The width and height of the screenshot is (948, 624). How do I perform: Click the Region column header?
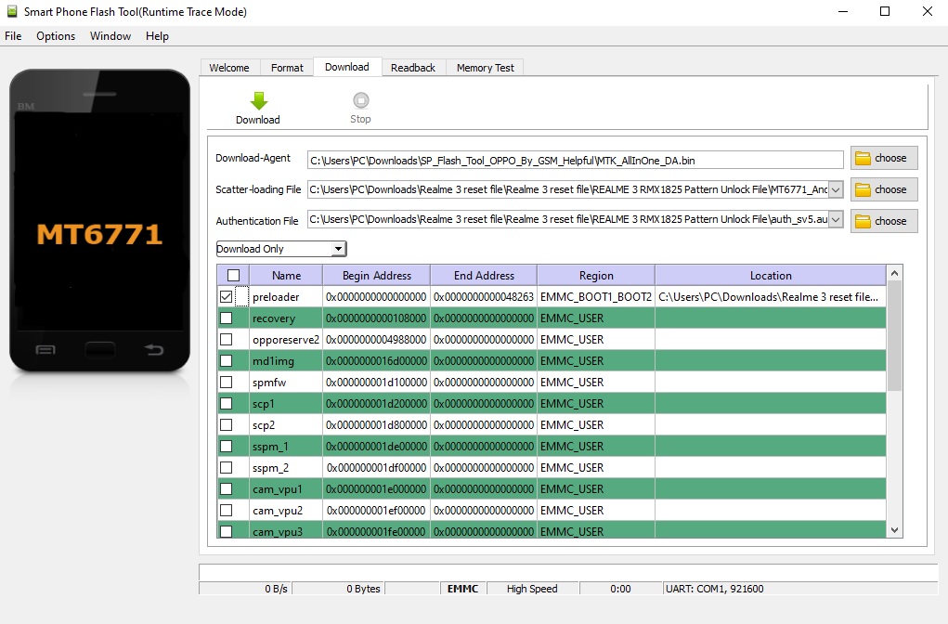click(596, 276)
